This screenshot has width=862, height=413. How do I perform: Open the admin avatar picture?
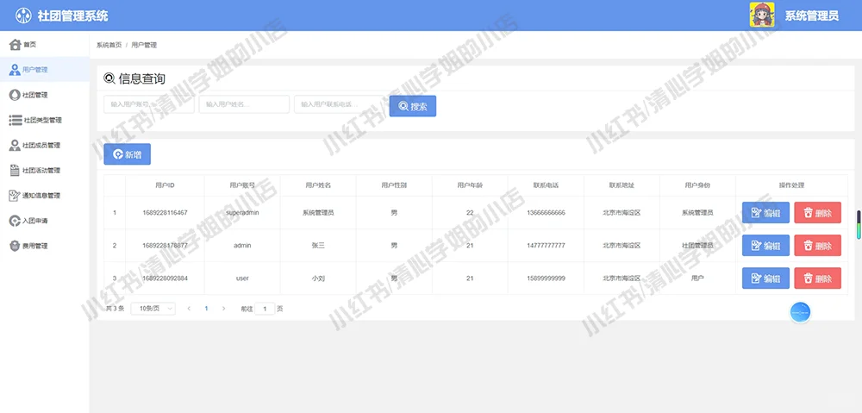[762, 15]
